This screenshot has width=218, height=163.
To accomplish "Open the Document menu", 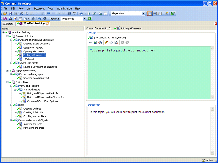I will pyautogui.click(x=40, y=8).
